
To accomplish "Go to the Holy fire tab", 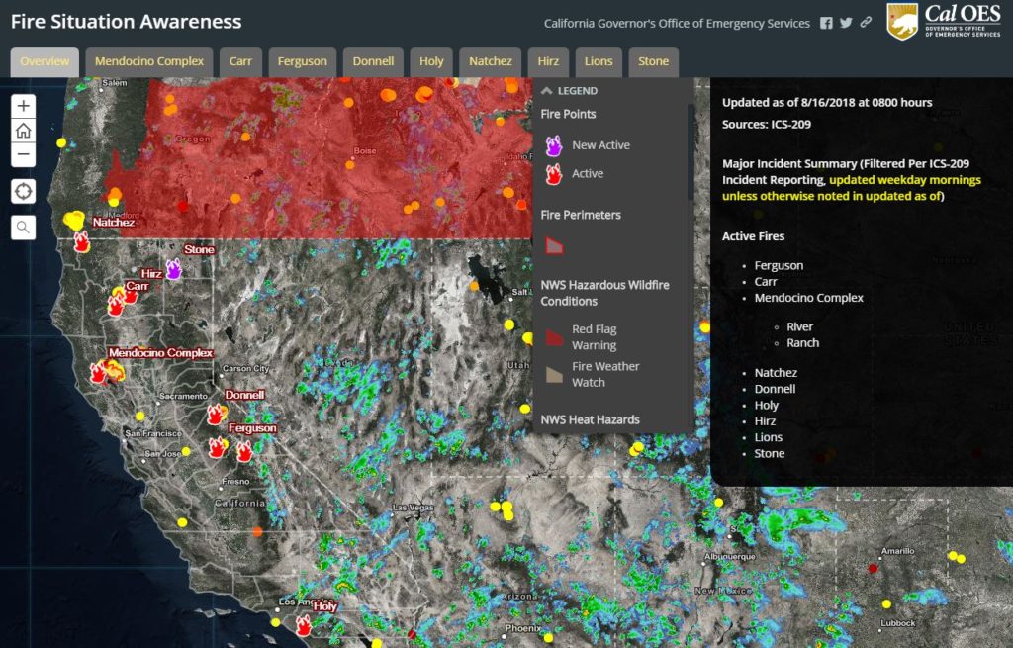I will (431, 61).
